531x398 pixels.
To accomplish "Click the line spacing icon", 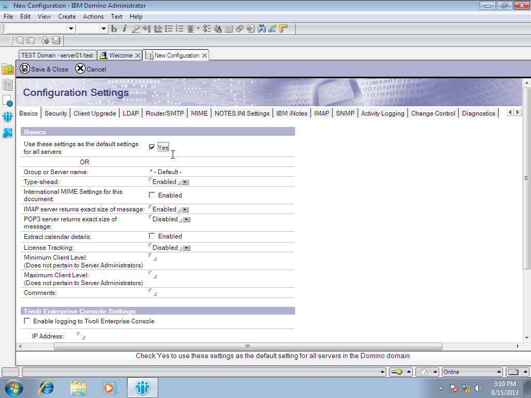I will 206,29.
